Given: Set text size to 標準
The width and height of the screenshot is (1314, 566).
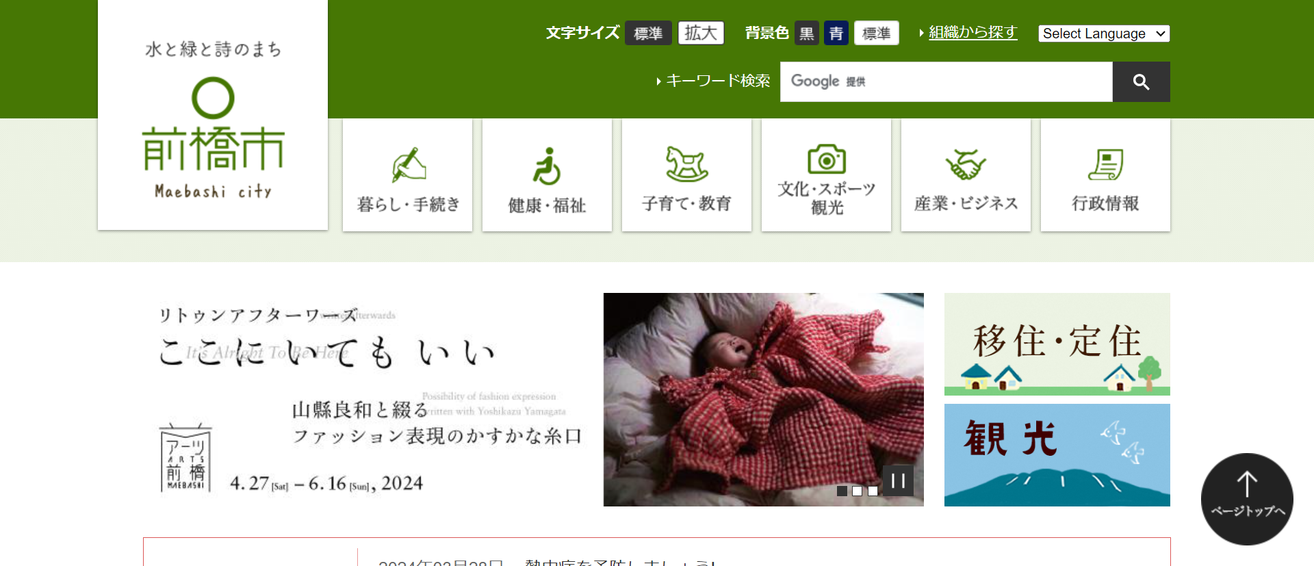Looking at the screenshot, I should coord(648,33).
